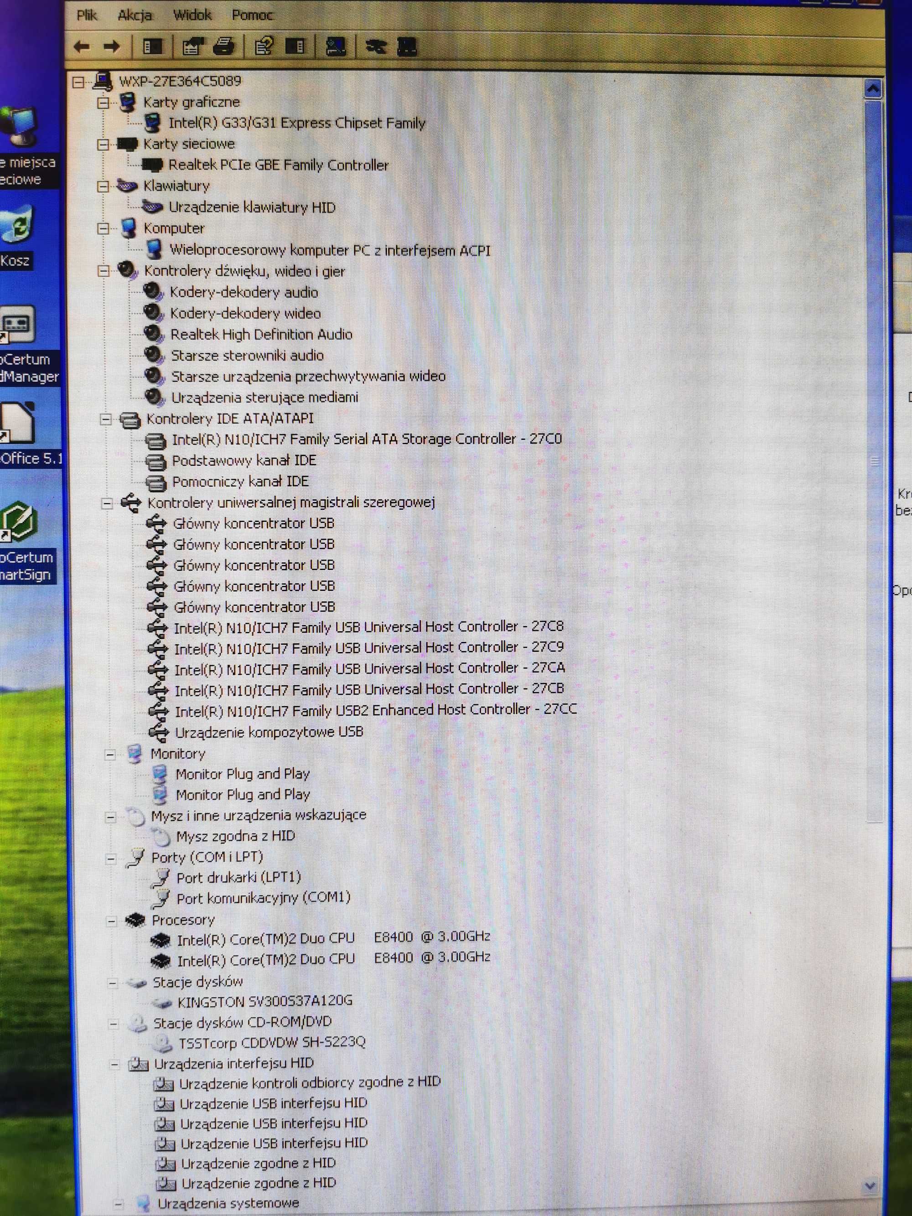
Task: Collapse the Klawiatury category
Action: point(103,186)
